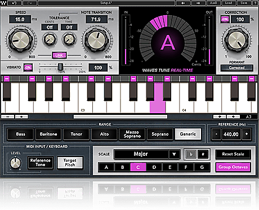Click the Speed value field 15.0

20,20
